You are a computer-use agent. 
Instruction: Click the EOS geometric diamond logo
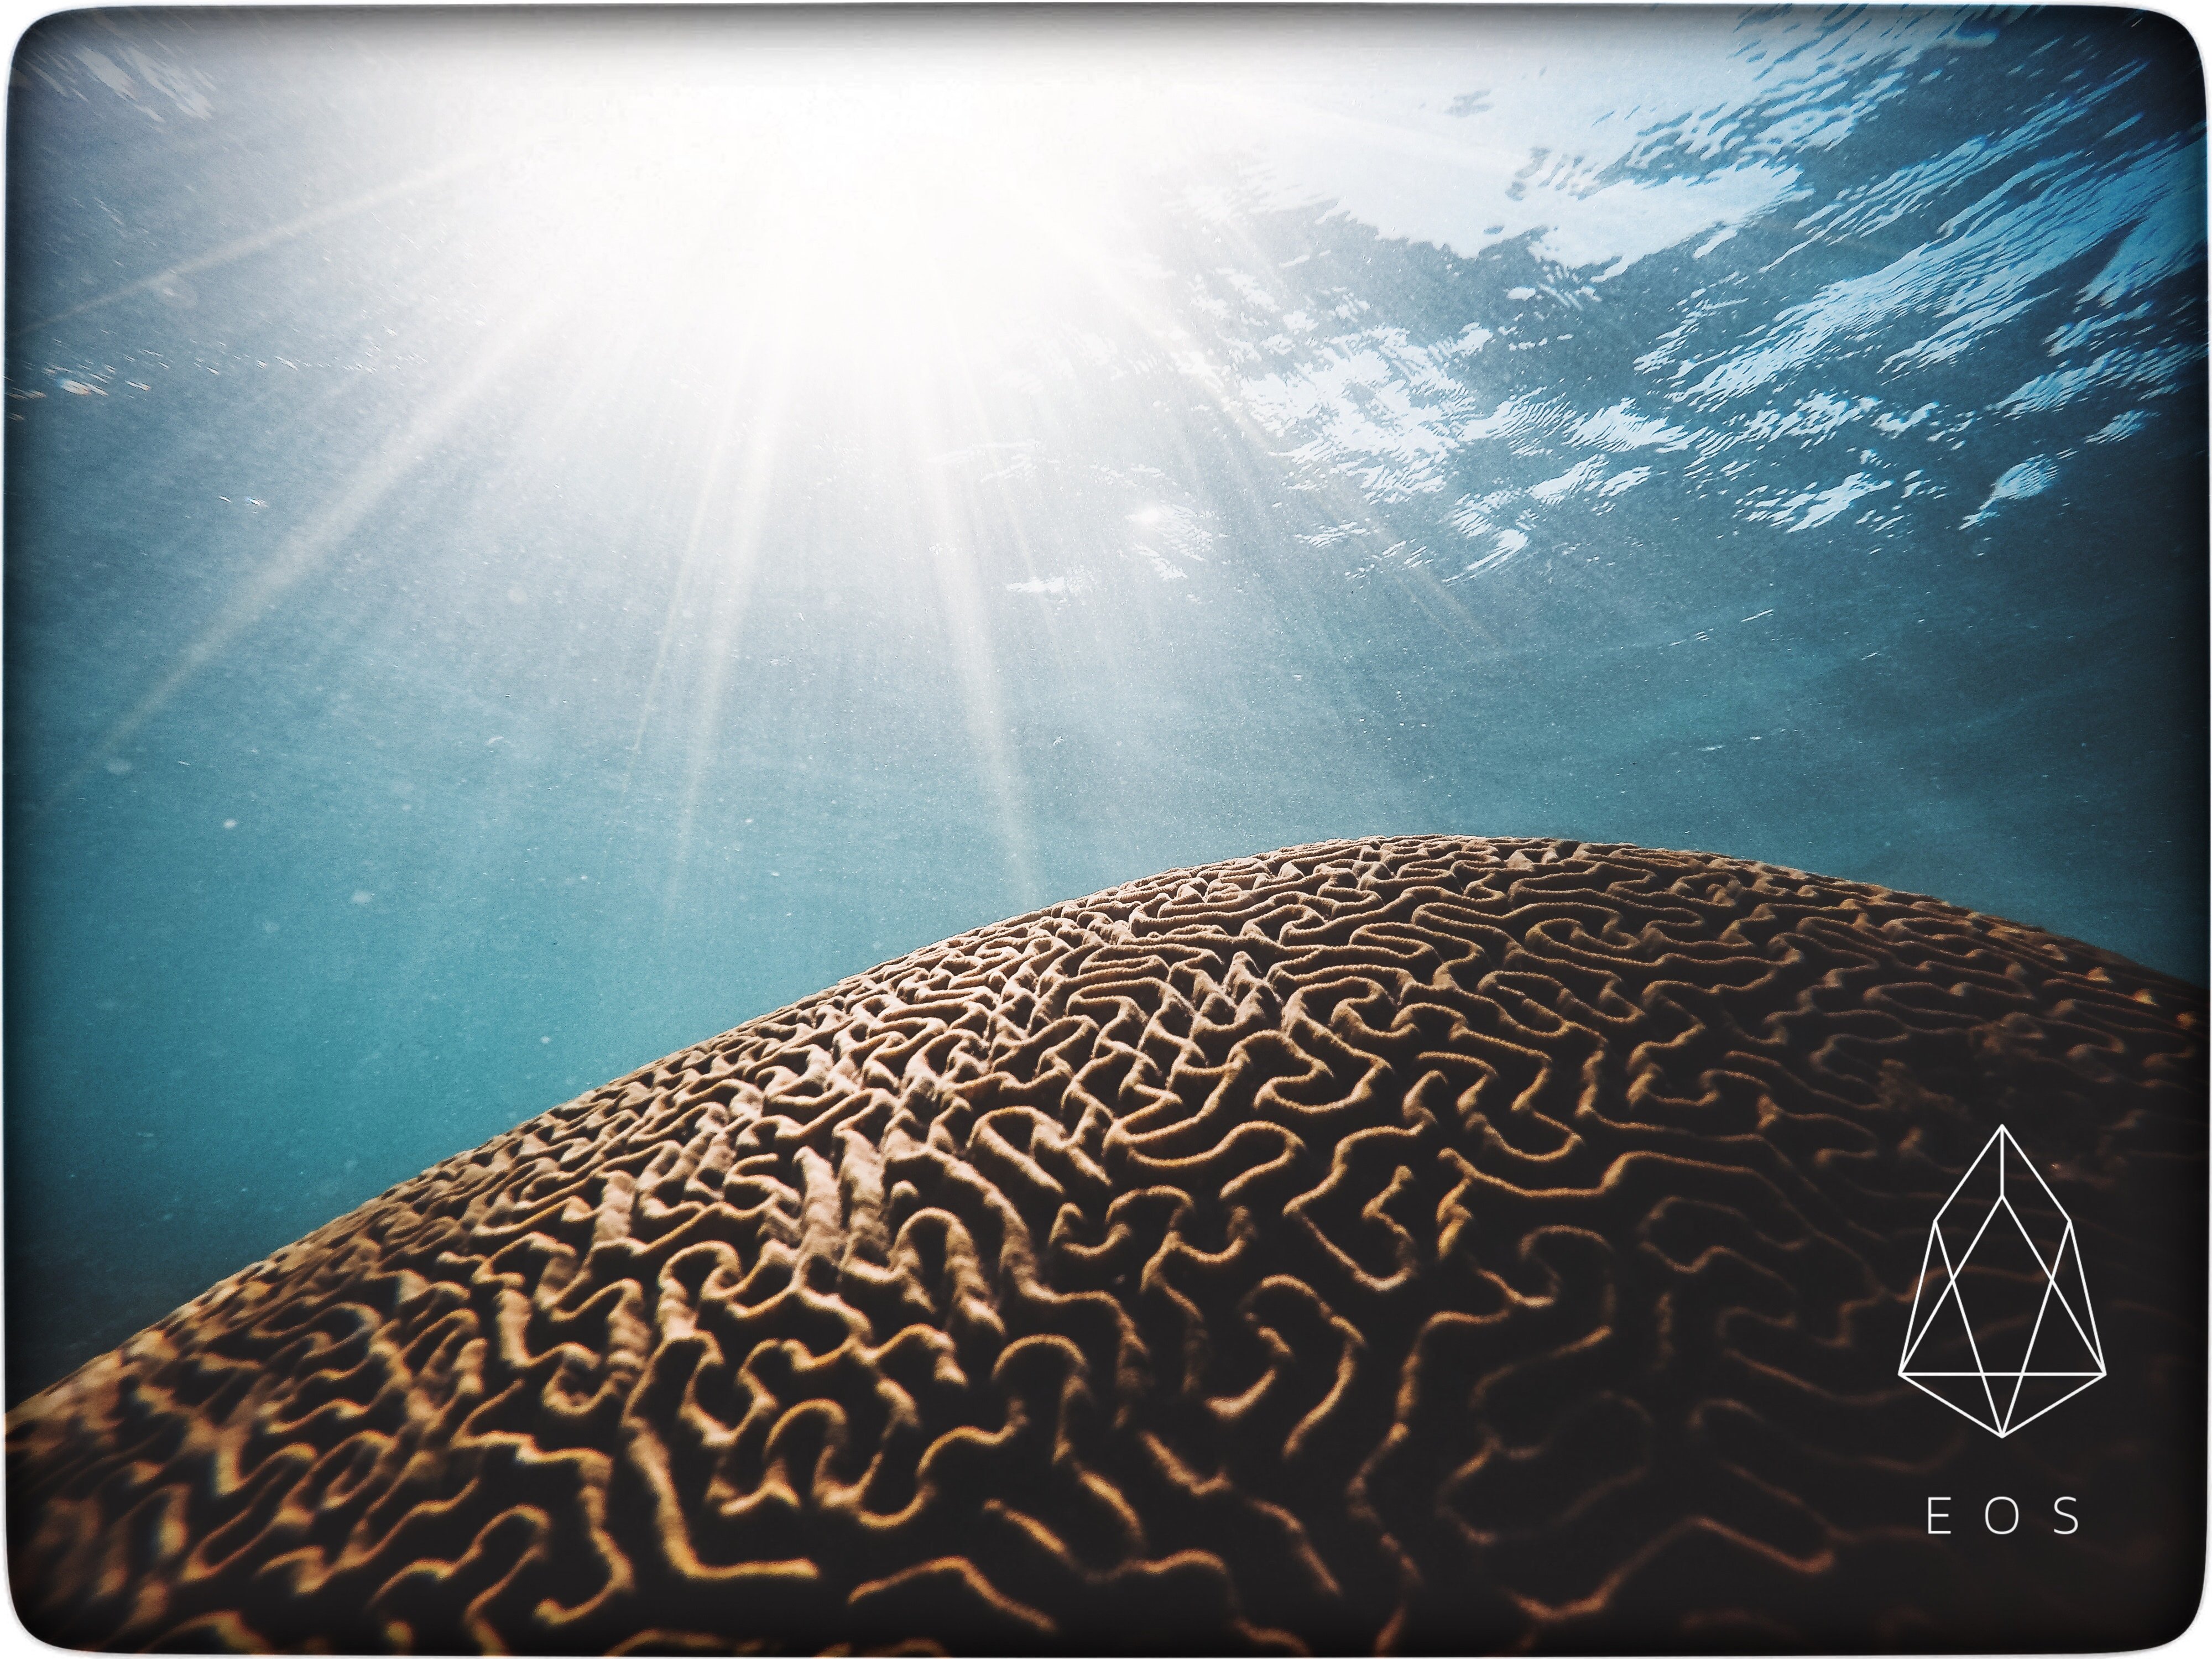pyautogui.click(x=2002, y=1281)
